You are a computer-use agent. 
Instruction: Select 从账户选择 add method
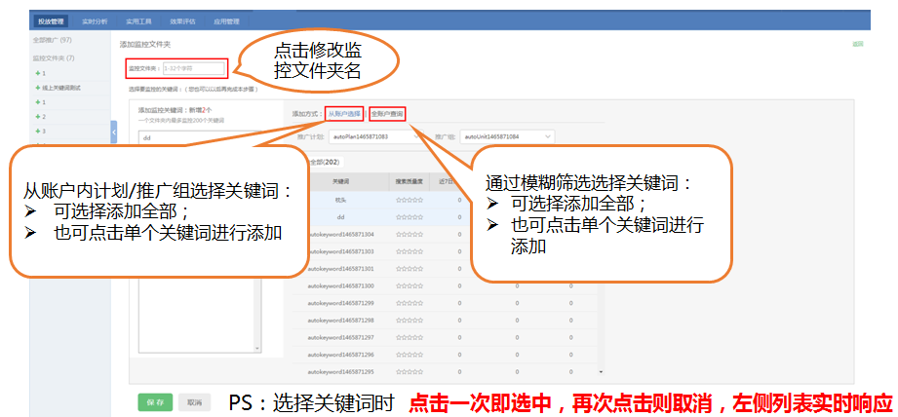pyautogui.click(x=344, y=114)
